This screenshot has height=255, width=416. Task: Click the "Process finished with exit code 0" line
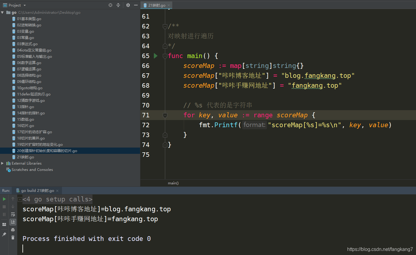pos(87,239)
